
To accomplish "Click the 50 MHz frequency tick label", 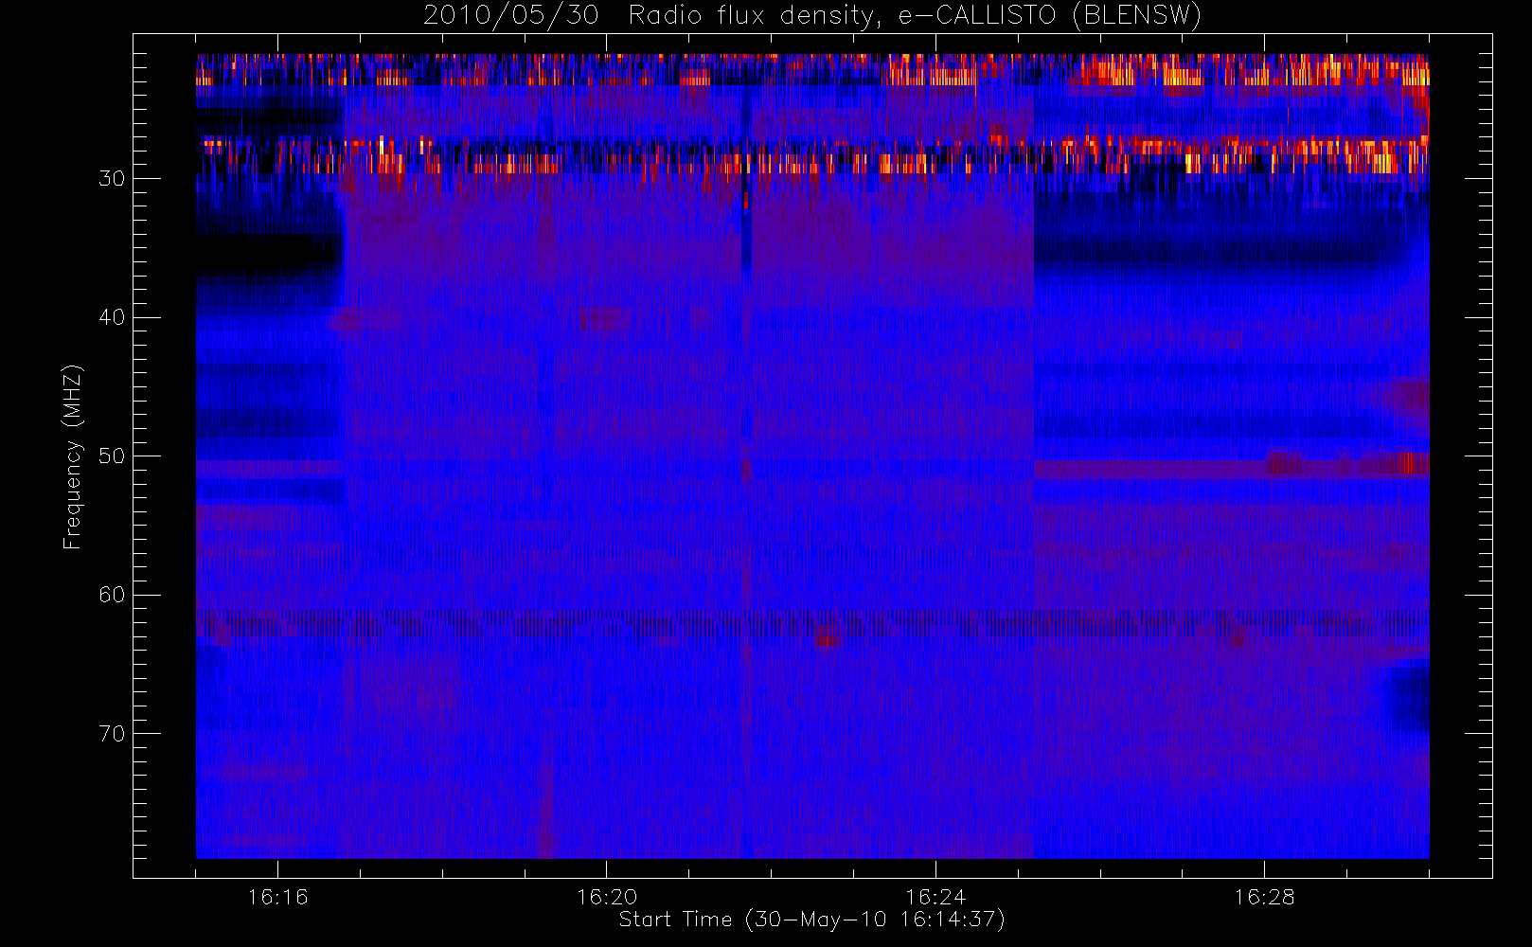I will (x=112, y=456).
